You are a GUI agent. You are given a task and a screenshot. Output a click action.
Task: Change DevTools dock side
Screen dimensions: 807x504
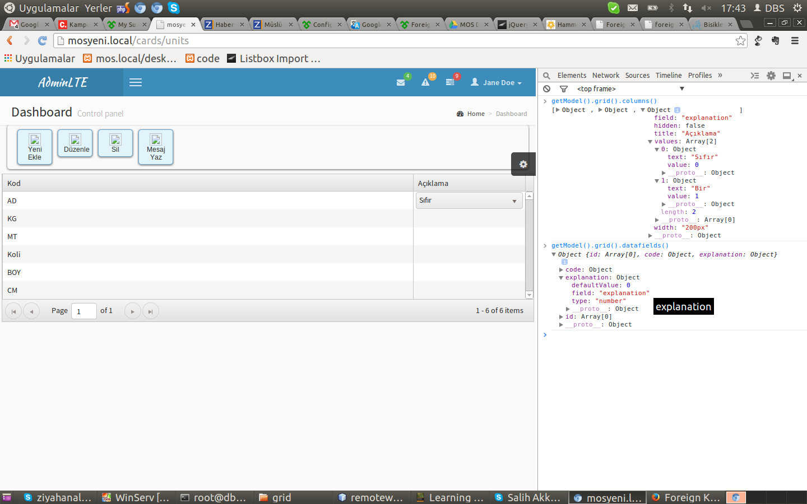pyautogui.click(x=787, y=76)
